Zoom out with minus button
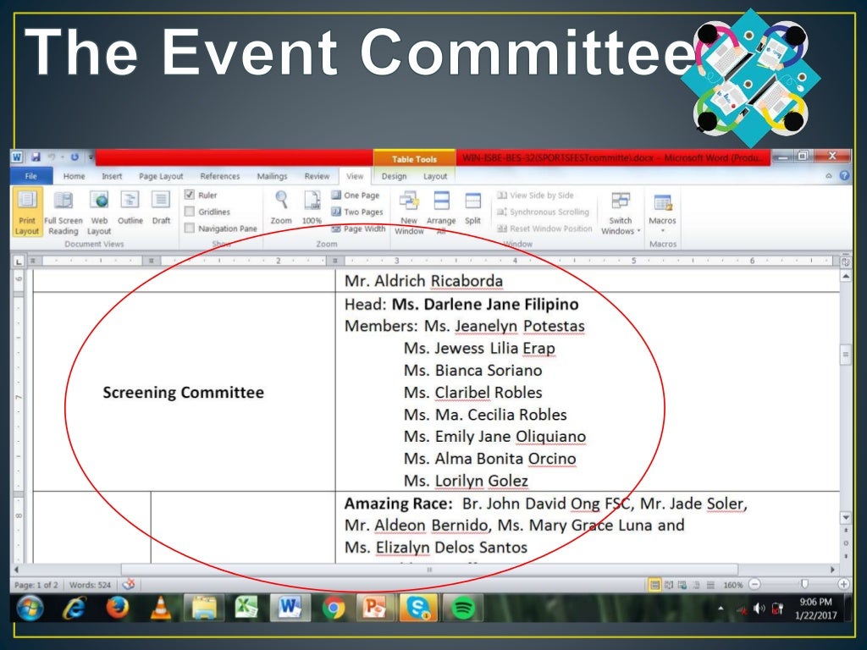Viewport: 867px width, 650px height. pos(754,584)
